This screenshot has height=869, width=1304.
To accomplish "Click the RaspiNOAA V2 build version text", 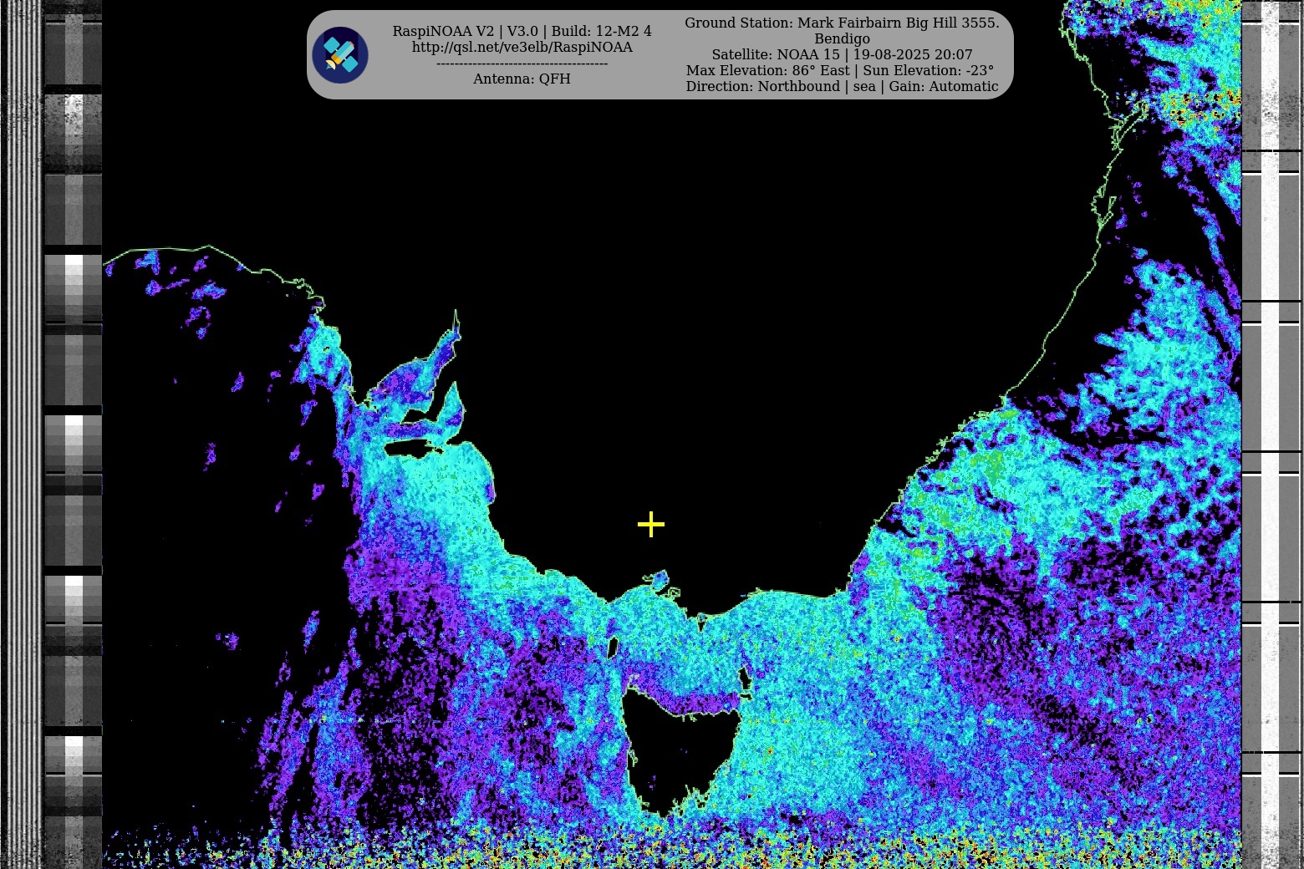I will pos(522,31).
